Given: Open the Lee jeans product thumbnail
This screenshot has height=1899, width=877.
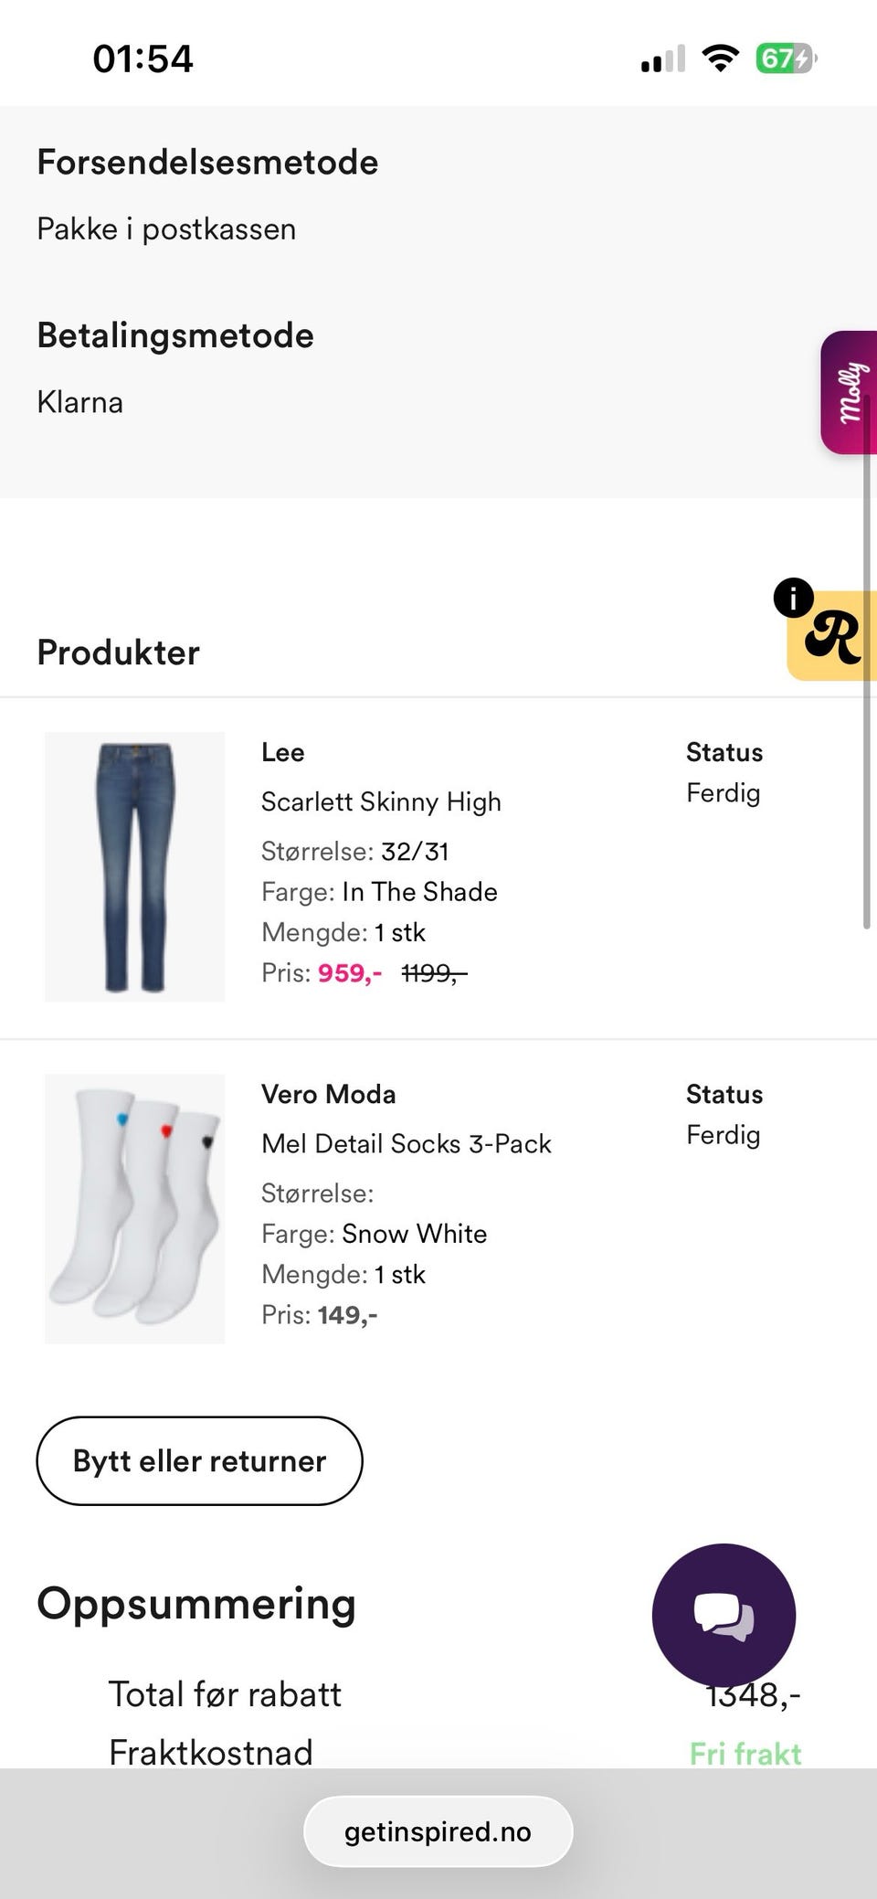Looking at the screenshot, I should [x=134, y=866].
